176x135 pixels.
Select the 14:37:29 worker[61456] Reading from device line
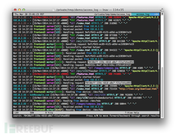pyautogui.click(x=58, y=92)
